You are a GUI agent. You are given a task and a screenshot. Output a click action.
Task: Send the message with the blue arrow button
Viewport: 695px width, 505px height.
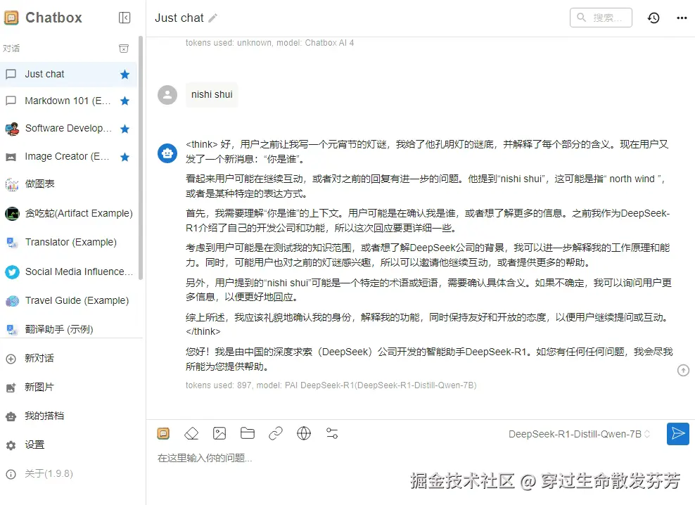tap(677, 434)
